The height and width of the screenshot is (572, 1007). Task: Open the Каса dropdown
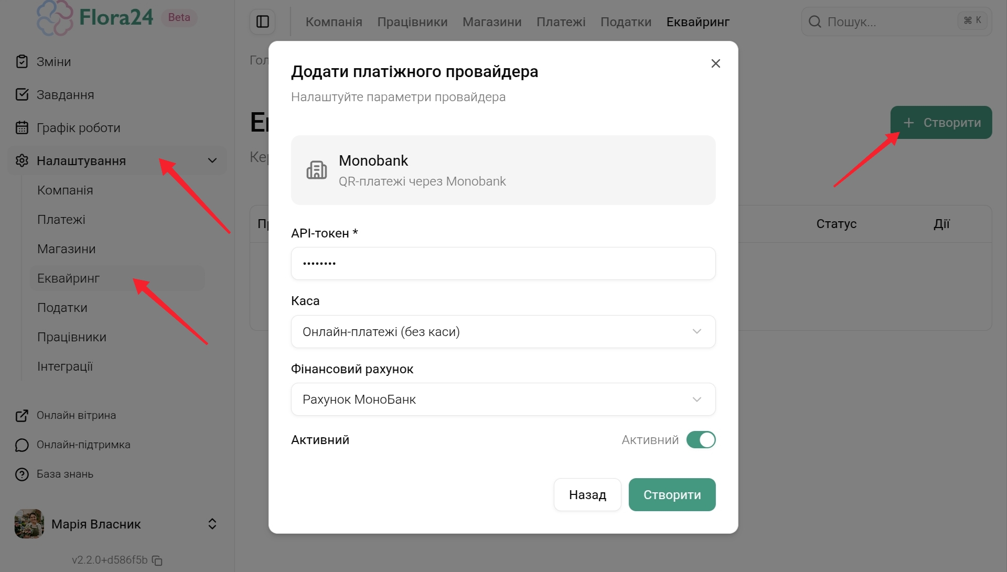pos(503,331)
